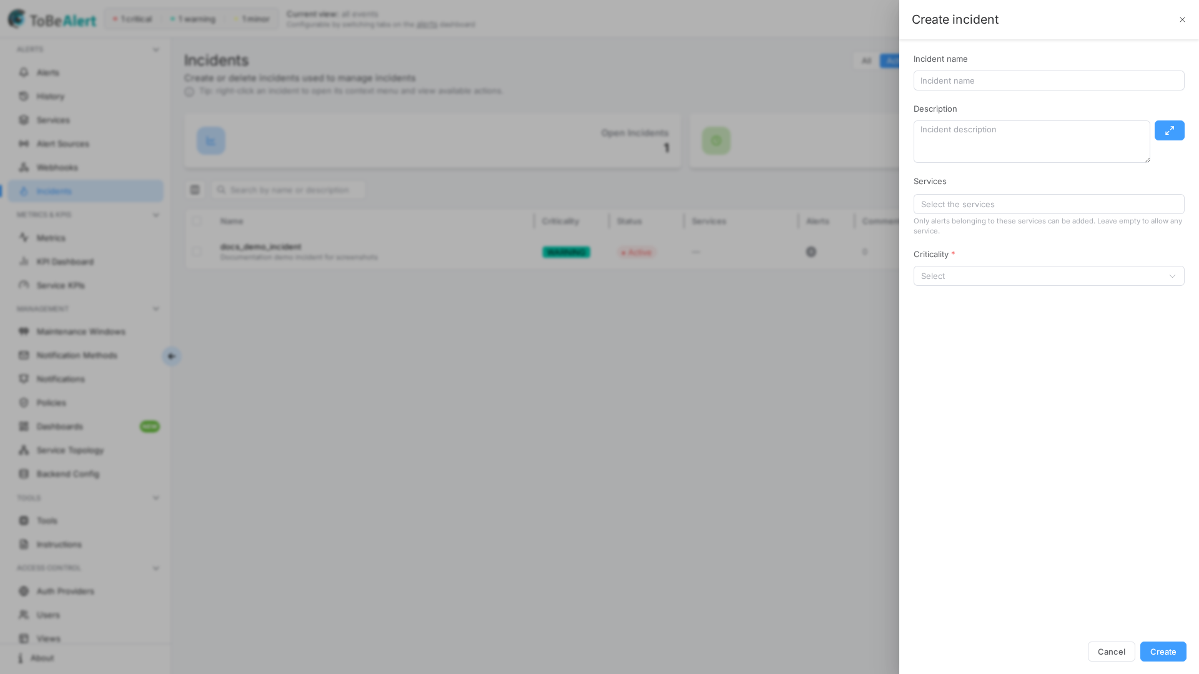
Task: Click the KPI Dashboard icon in the sidebar
Action: (x=24, y=261)
